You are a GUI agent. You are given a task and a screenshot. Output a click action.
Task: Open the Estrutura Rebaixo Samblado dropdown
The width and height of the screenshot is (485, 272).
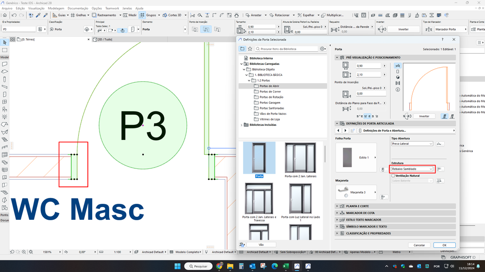[x=412, y=169]
